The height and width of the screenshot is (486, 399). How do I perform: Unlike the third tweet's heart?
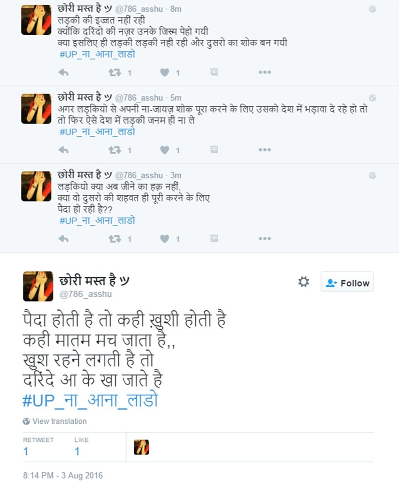point(164,239)
